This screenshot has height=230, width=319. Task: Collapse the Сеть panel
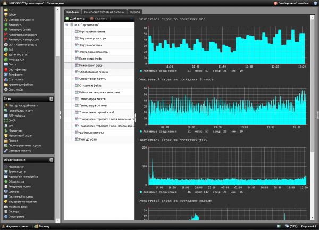52,98
